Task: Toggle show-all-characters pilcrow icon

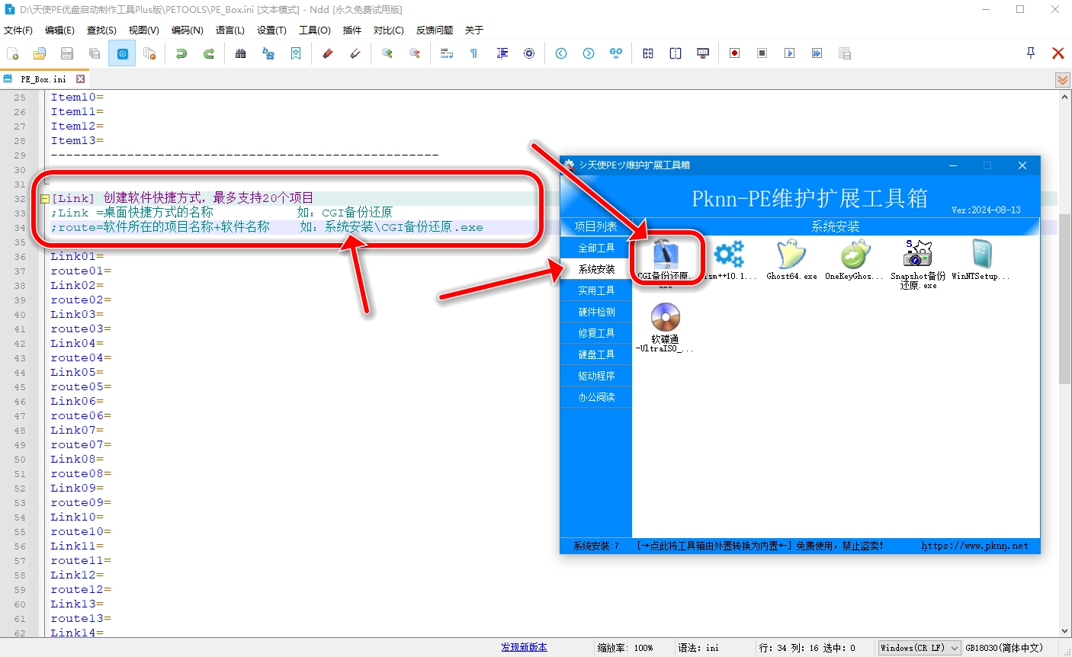Action: click(473, 53)
